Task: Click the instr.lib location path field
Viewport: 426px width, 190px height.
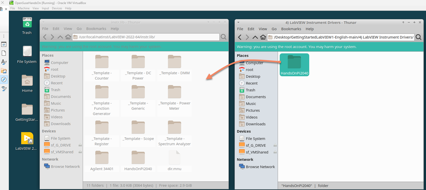Action: tap(146, 37)
